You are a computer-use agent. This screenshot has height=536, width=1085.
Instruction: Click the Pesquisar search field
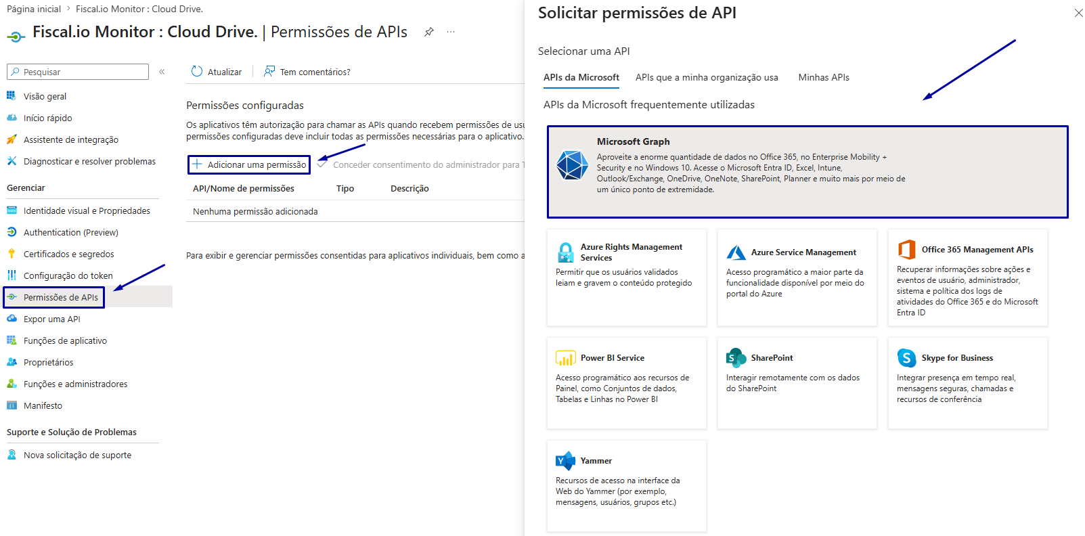point(78,72)
